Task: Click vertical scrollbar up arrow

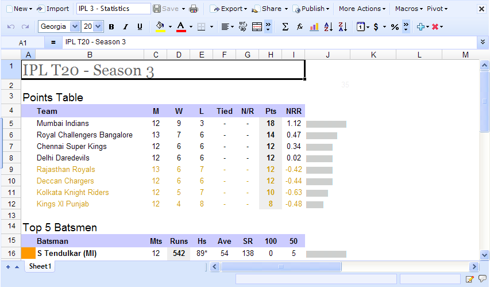Action: 484,65
